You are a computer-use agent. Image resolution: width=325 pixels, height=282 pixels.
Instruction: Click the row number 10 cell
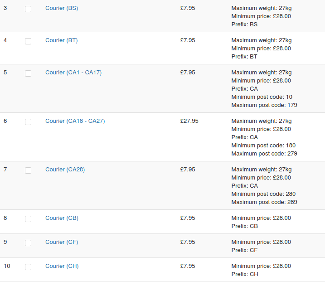pyautogui.click(x=7, y=266)
